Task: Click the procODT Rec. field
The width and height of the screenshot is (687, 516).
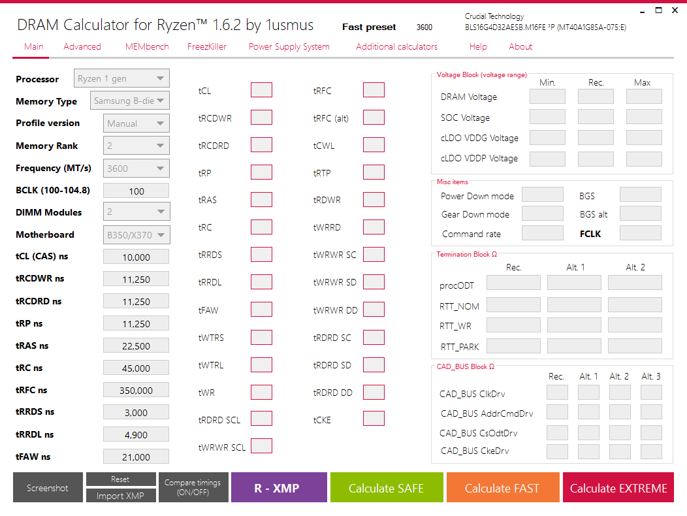Action: [x=513, y=283]
